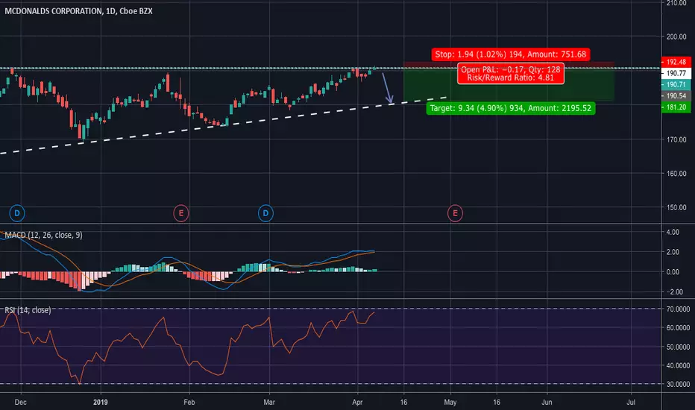
Task: Click the May date axis label
Action: tap(450, 403)
